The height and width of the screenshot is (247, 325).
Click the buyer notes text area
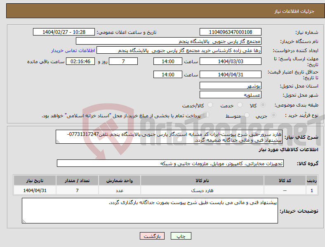(150, 211)
